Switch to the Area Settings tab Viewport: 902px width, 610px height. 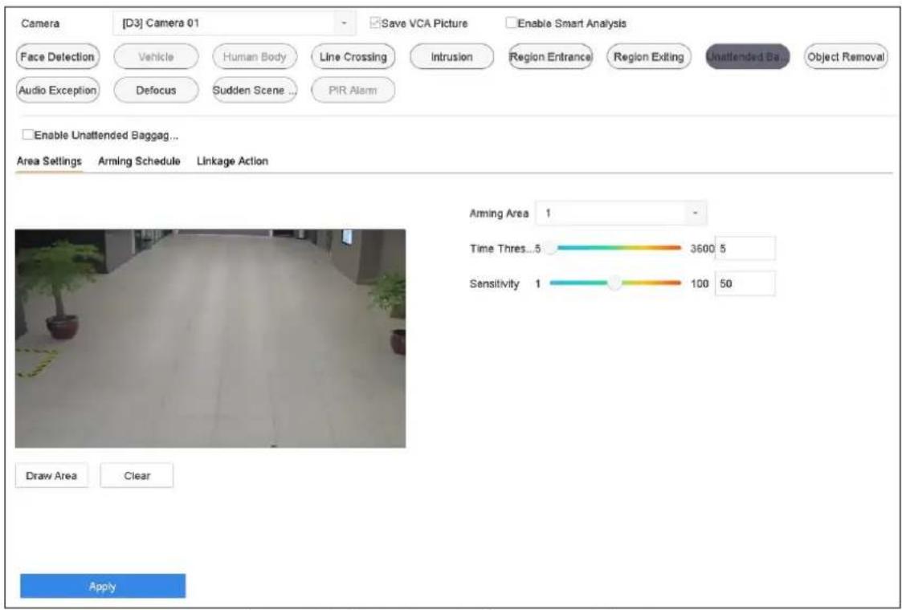click(49, 161)
